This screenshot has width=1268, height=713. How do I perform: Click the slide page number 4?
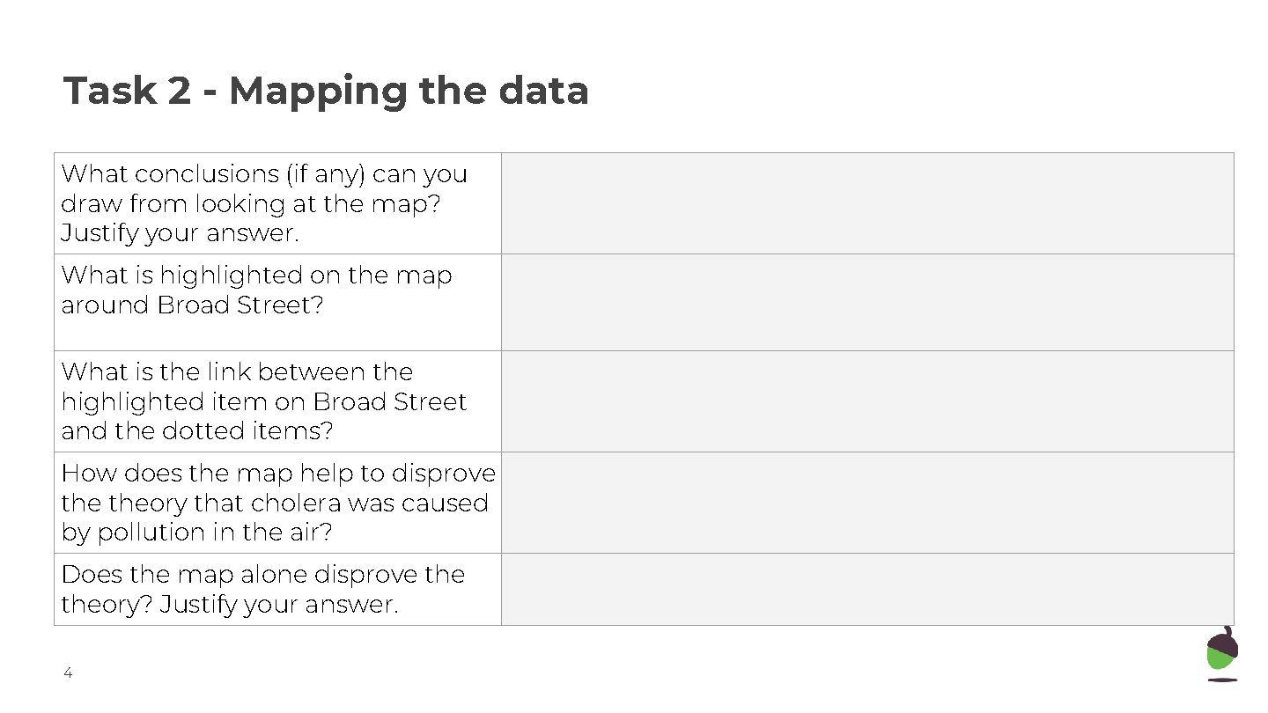click(68, 674)
